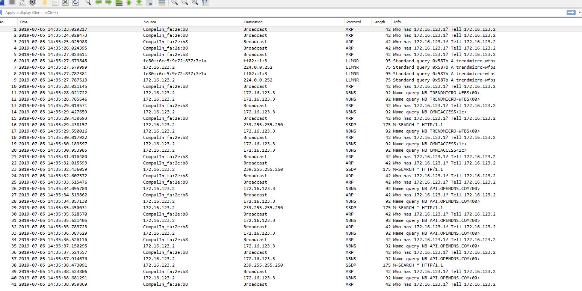Viewport: 582px width, 291px height.
Task: Click info of packet 12 TRENDMICRO-WFBS query
Action: pyautogui.click(x=436, y=99)
